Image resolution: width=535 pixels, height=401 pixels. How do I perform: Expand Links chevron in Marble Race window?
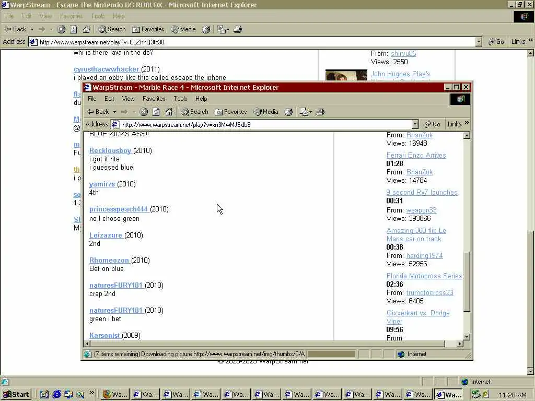click(x=467, y=123)
